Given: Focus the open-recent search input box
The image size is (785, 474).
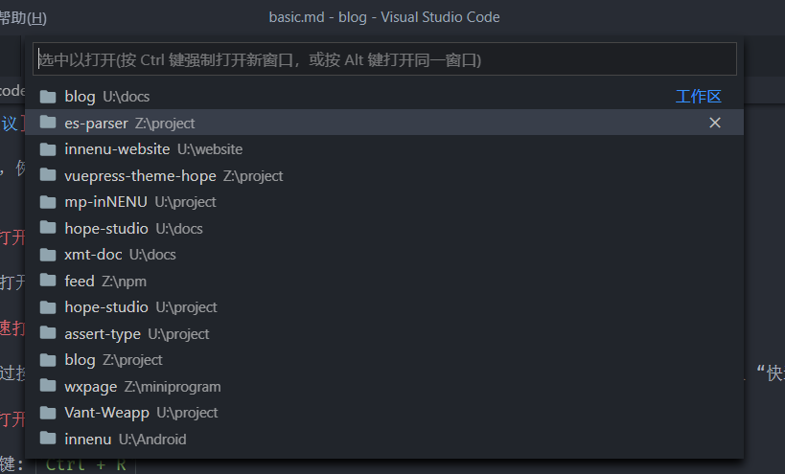Looking at the screenshot, I should (383, 59).
